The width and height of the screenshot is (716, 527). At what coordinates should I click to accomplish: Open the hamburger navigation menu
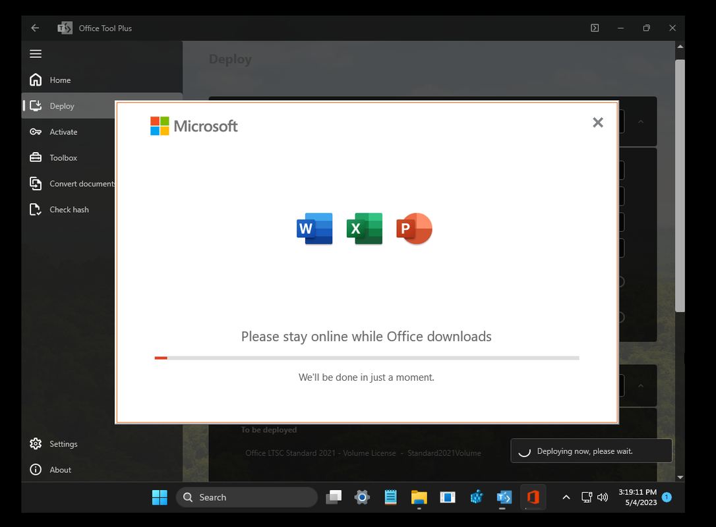[36, 54]
